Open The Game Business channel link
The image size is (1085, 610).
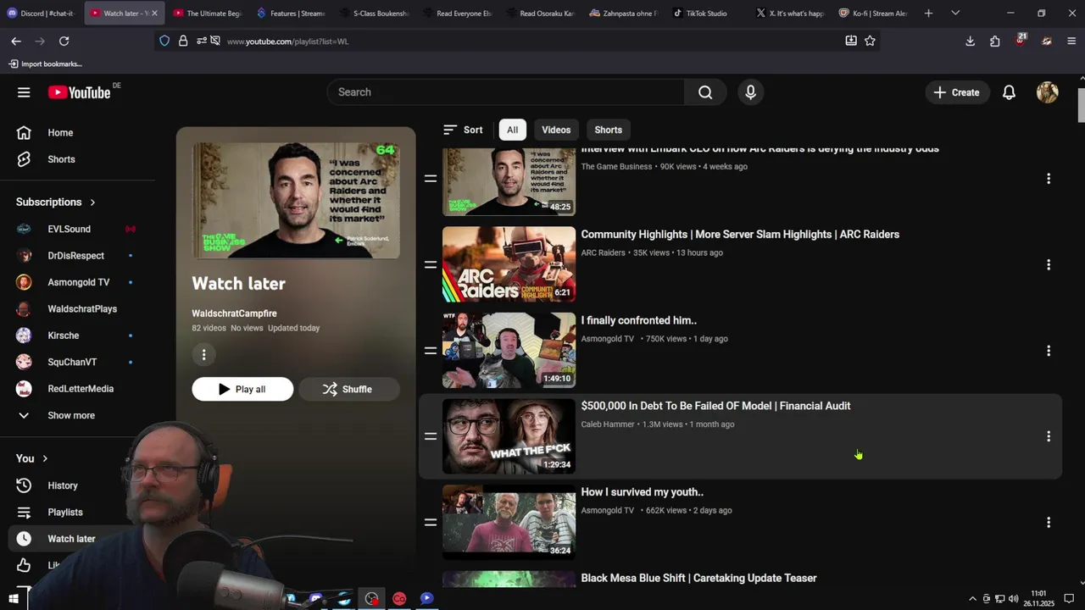tap(616, 167)
